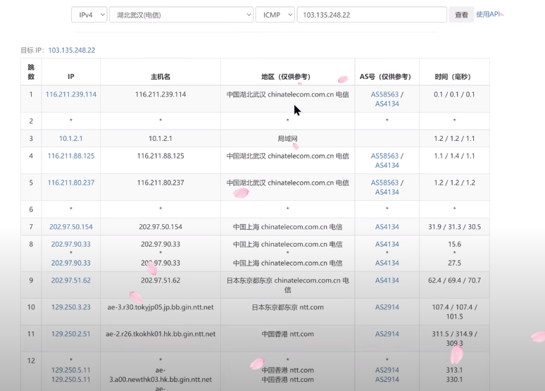Open the ICMP method dropdown
Screen dimensions: 545x391
(x=275, y=15)
